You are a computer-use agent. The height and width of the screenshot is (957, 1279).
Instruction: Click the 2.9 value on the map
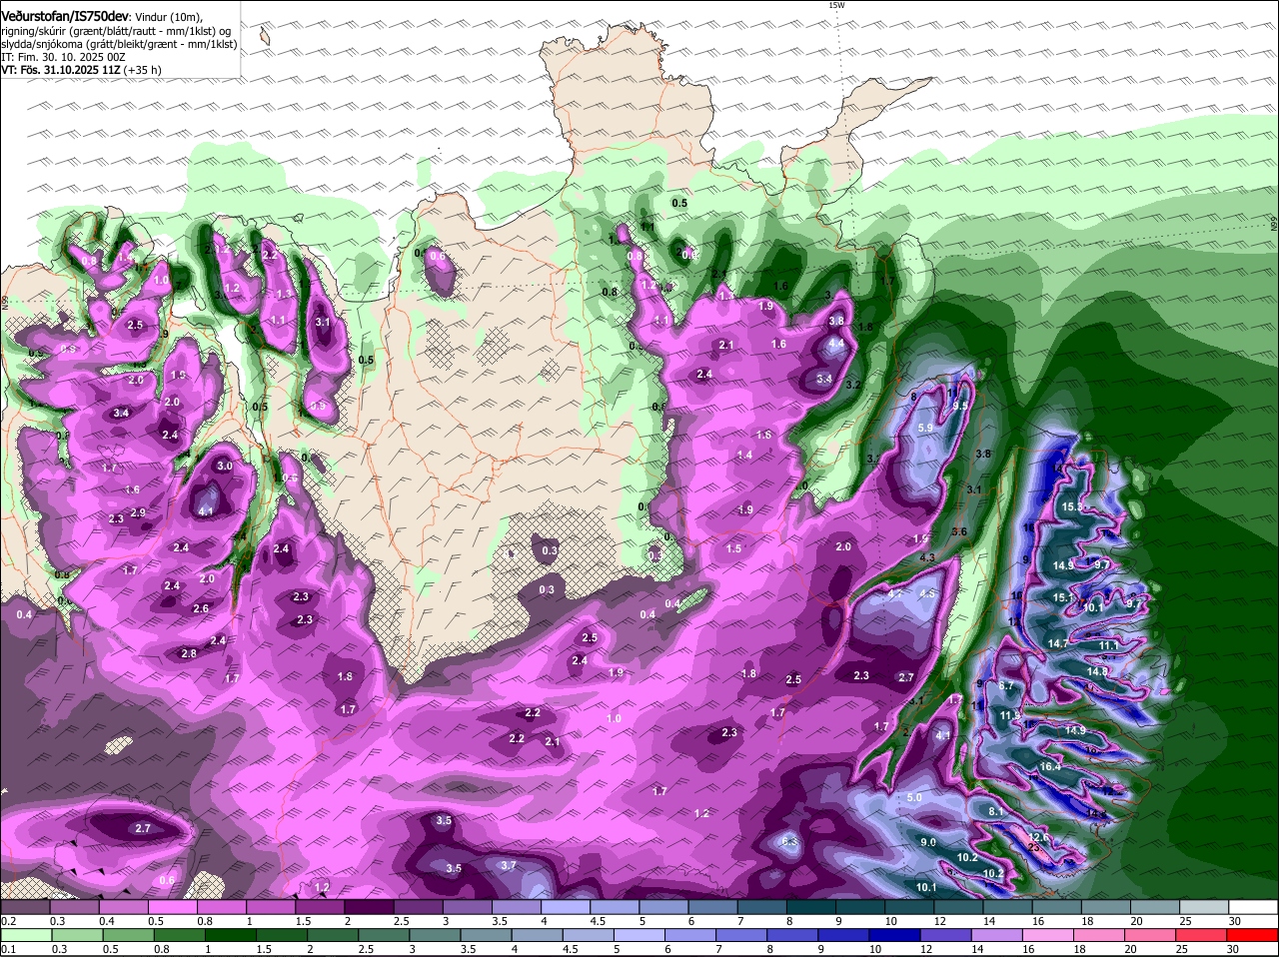(138, 512)
